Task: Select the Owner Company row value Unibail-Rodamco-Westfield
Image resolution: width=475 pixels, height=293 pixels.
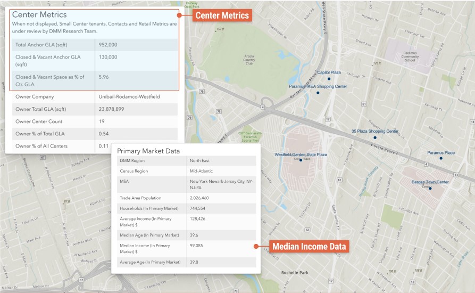Action: pos(129,97)
